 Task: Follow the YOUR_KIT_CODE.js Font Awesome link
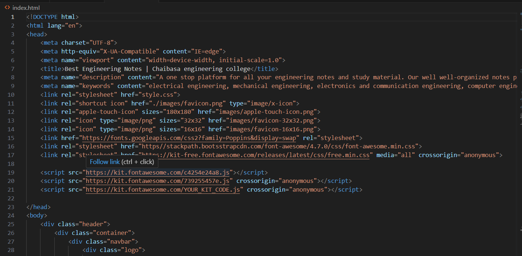162,189
